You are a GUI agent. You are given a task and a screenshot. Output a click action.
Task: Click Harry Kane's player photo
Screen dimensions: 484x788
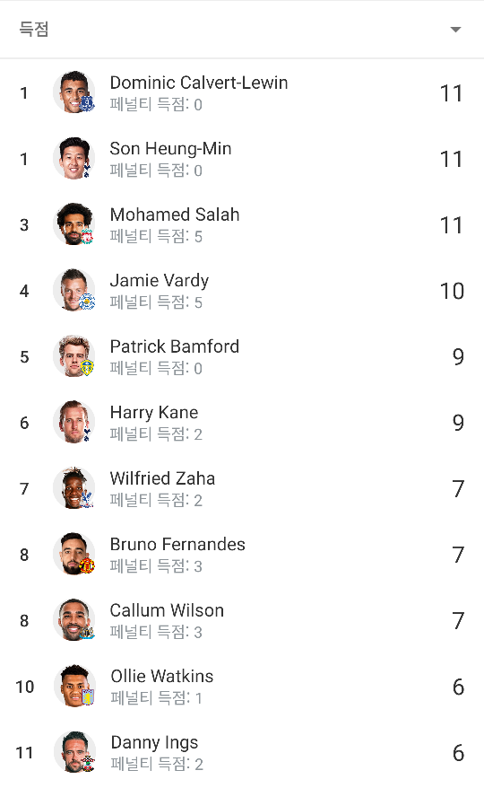(74, 422)
